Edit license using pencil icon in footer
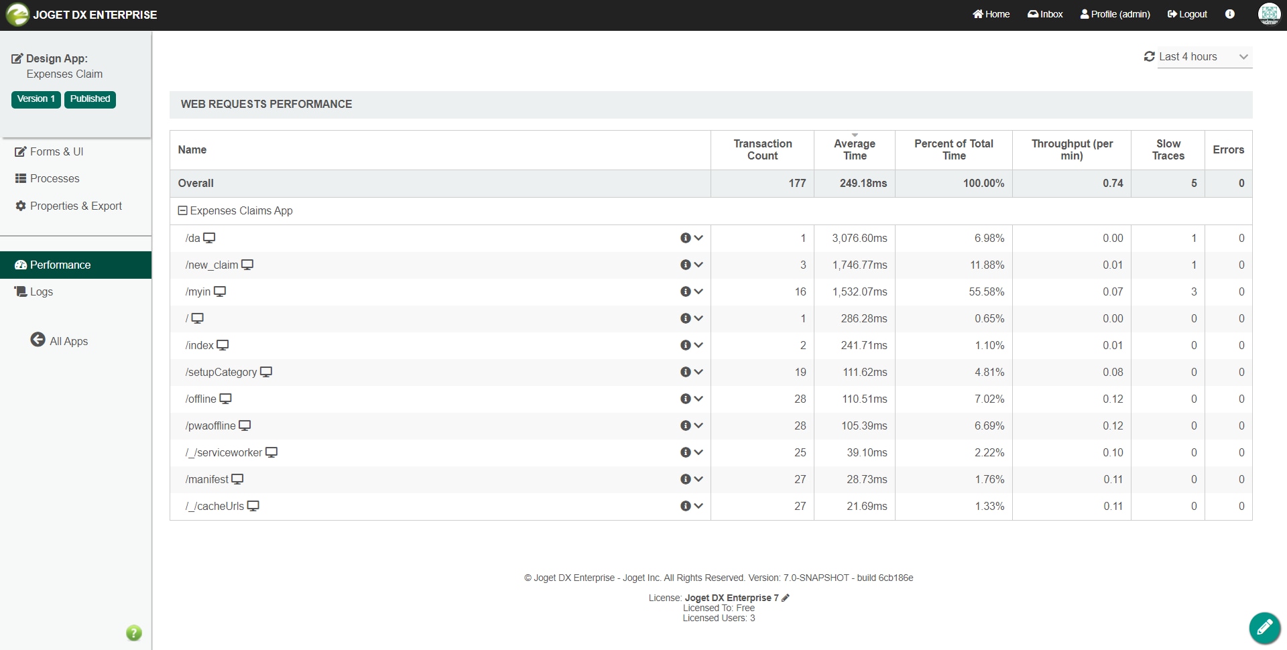Screen dimensions: 1287x650 pyautogui.click(x=786, y=598)
